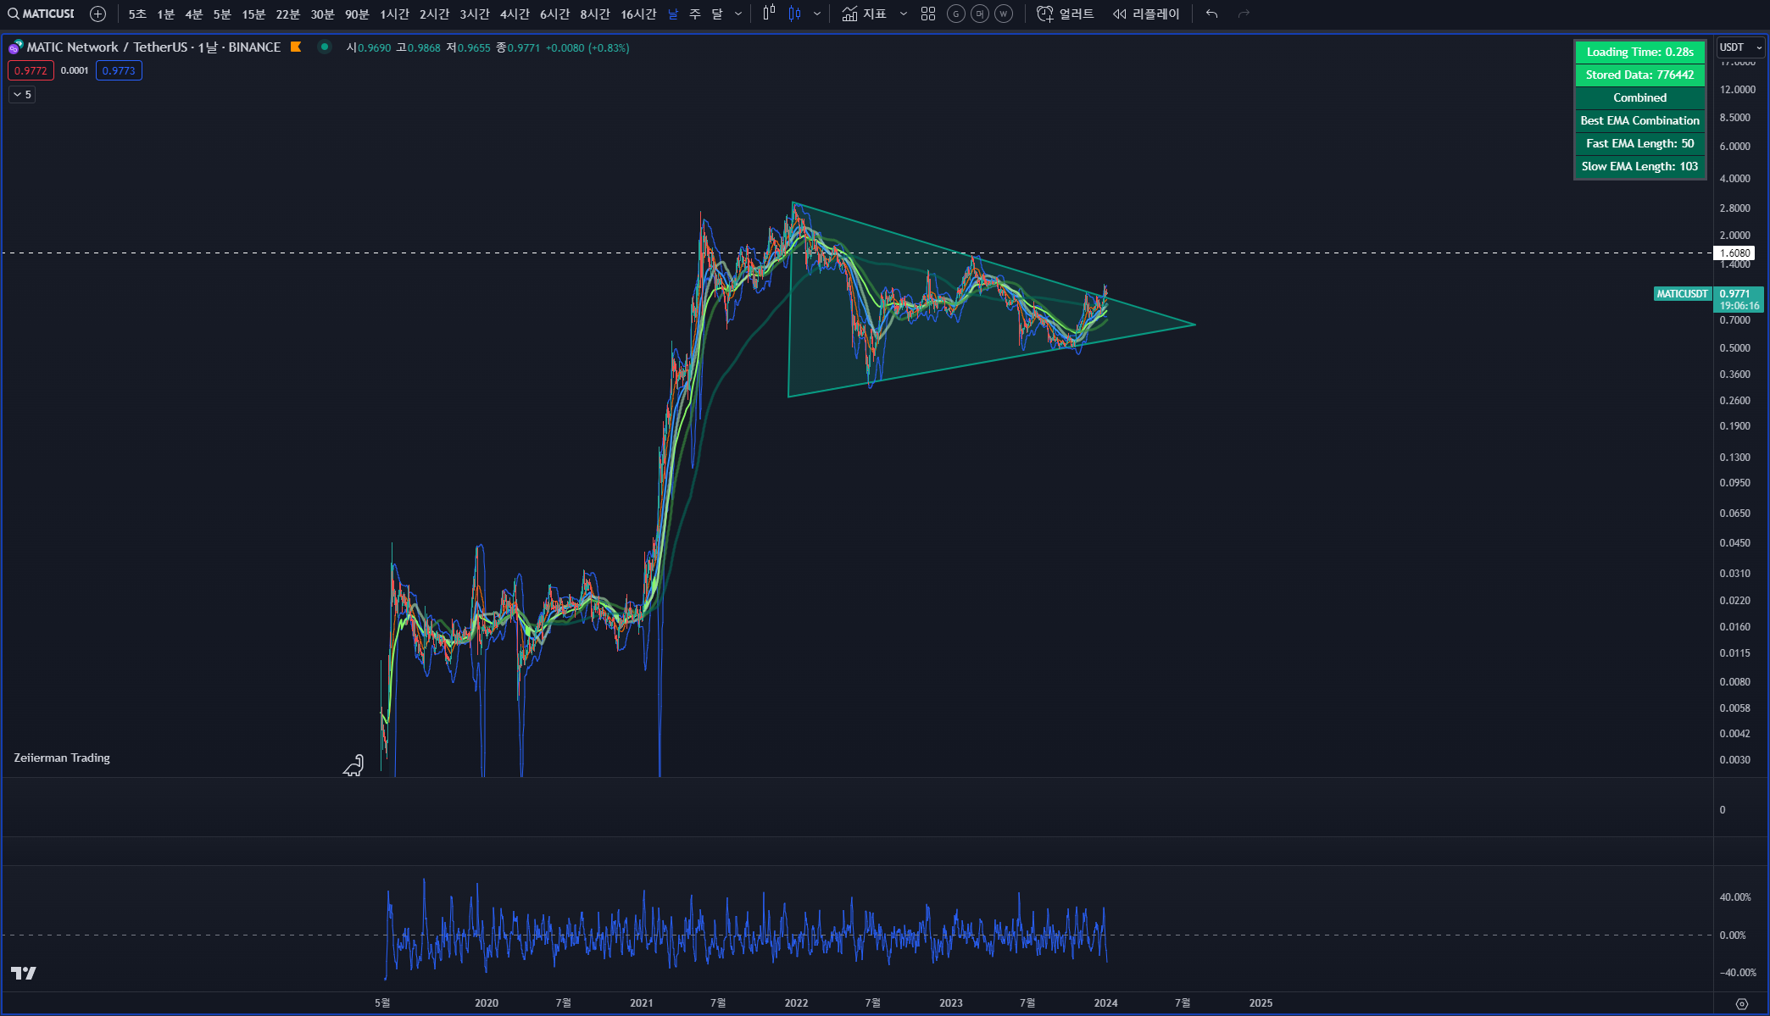This screenshot has width=1770, height=1016.
Task: Start bar replay (리플레이)
Action: click(1146, 14)
